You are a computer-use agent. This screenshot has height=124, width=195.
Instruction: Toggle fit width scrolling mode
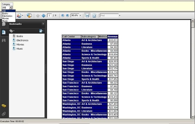click(87, 16)
